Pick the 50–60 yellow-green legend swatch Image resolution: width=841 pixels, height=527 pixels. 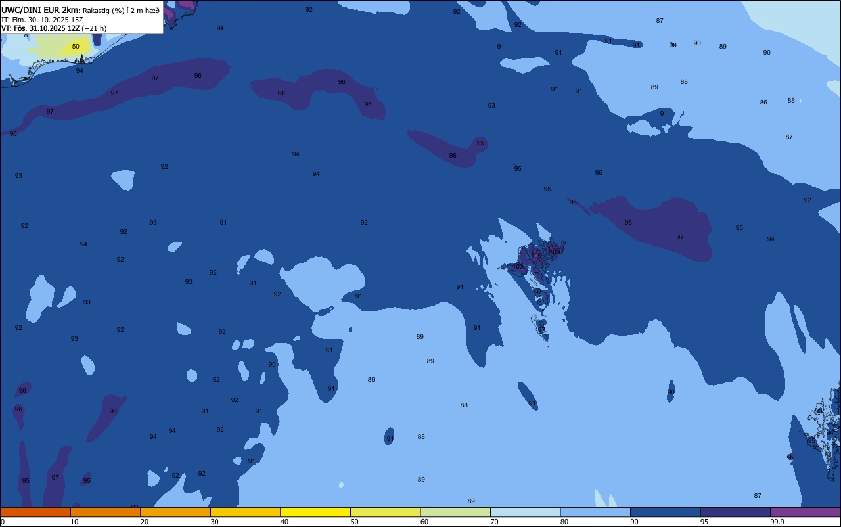[385, 512]
